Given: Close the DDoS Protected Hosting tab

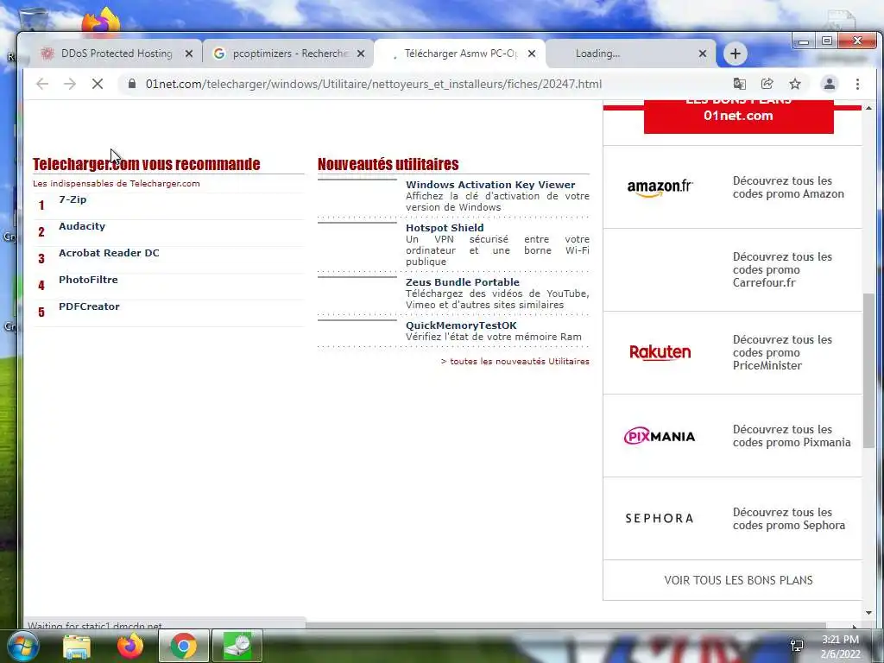Looking at the screenshot, I should point(189,54).
